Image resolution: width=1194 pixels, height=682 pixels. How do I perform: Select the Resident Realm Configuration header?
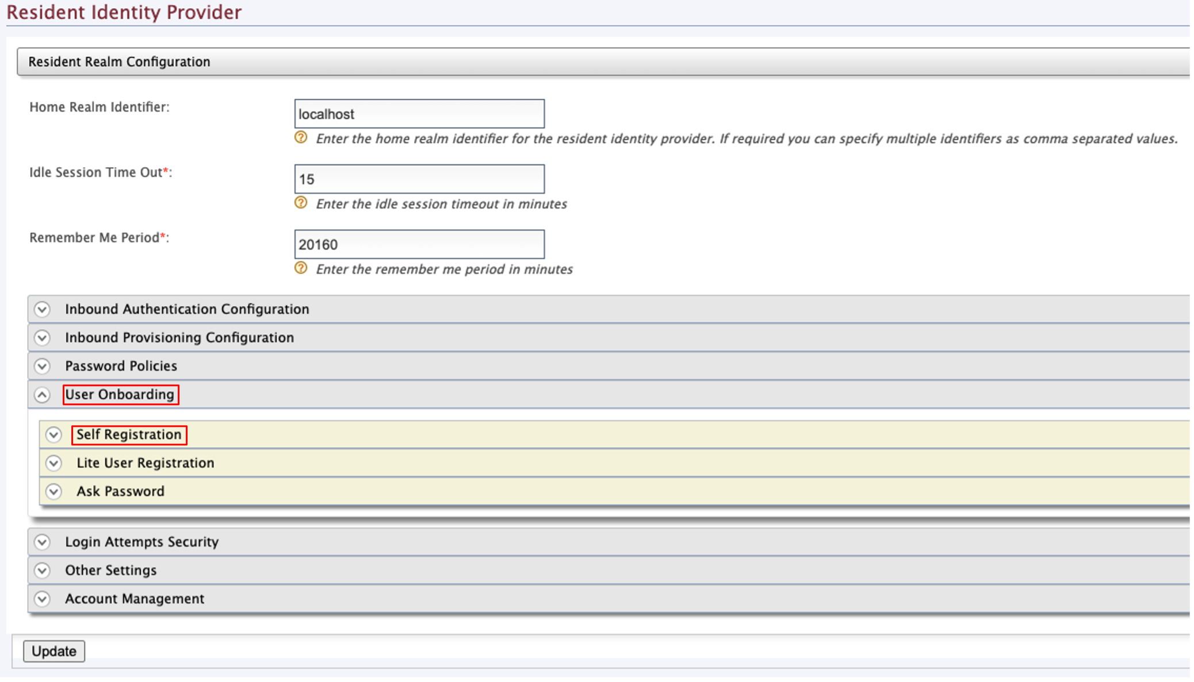[118, 61]
